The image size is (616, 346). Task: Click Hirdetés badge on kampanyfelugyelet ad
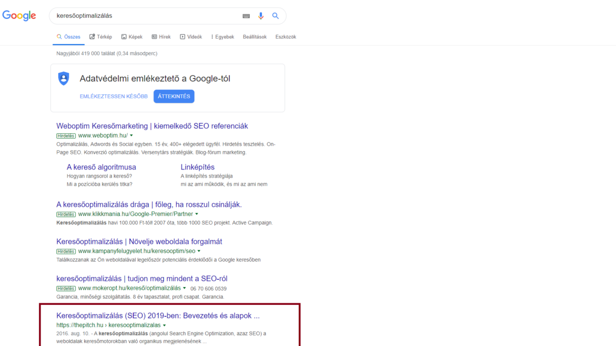coord(65,252)
